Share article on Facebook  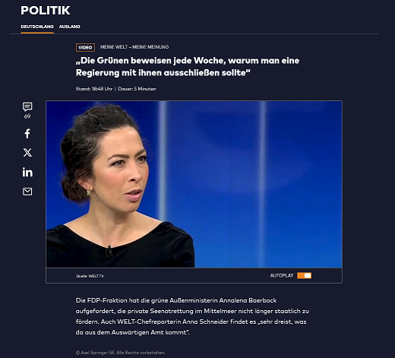pos(27,134)
